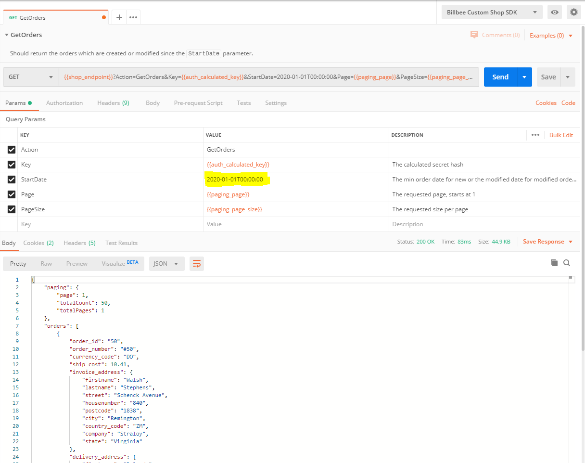Open a new request tab with plus icon
Image resolution: width=585 pixels, height=463 pixels.
point(119,17)
